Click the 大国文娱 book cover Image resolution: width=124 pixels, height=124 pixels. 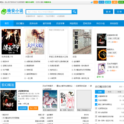point(35,42)
